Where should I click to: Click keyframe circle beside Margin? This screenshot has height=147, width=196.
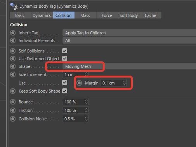click(x=79, y=83)
